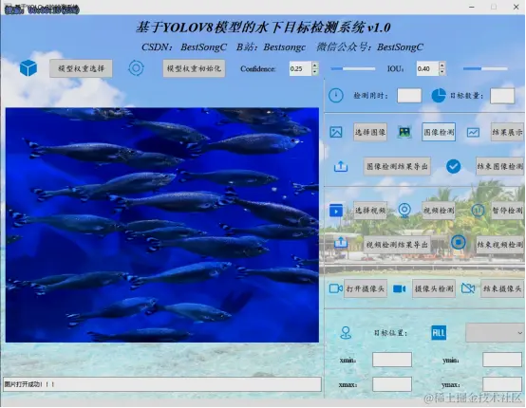Click the IOU 0.40 value field
The height and width of the screenshot is (408, 526).
(x=427, y=68)
